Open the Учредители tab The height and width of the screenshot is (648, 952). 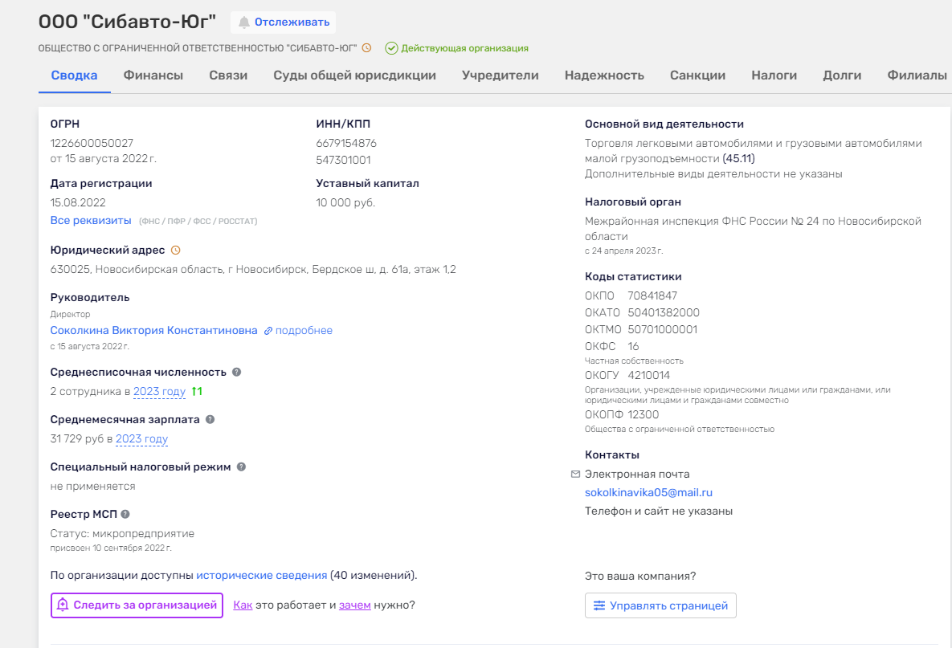click(x=501, y=75)
